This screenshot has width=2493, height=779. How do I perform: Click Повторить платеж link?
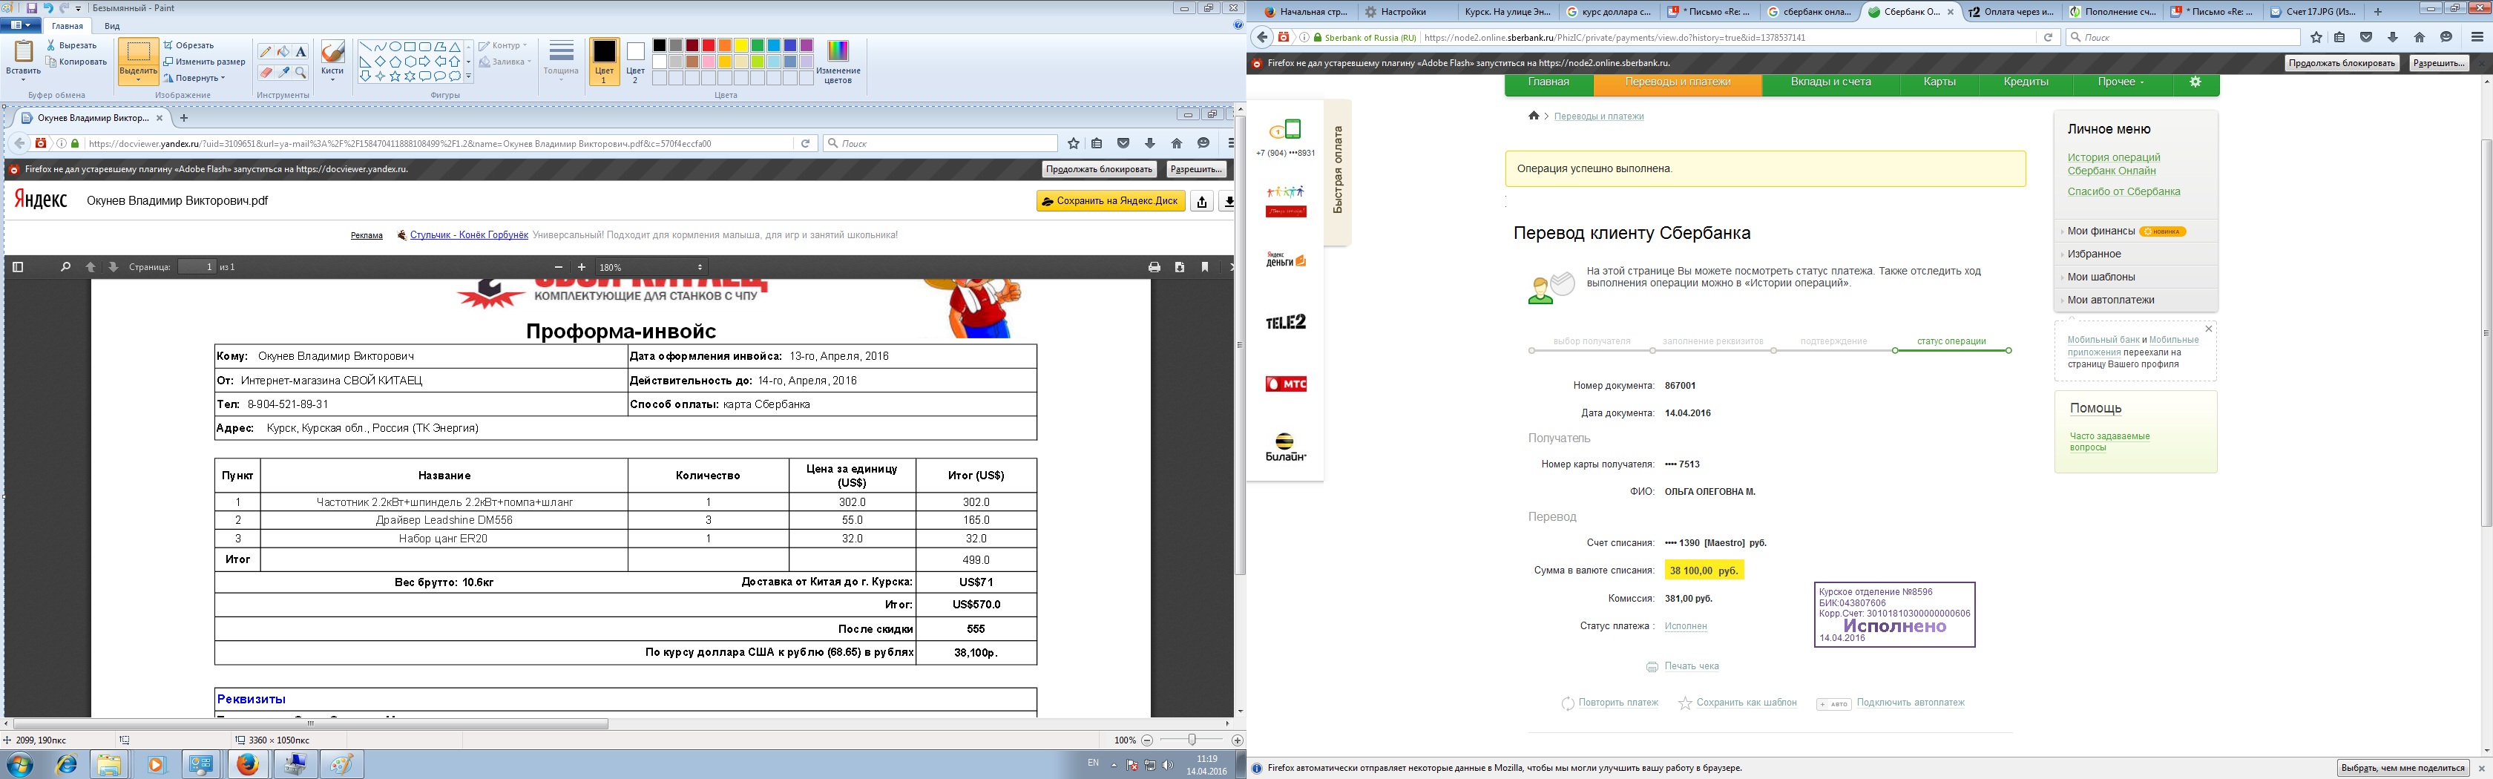1618,703
